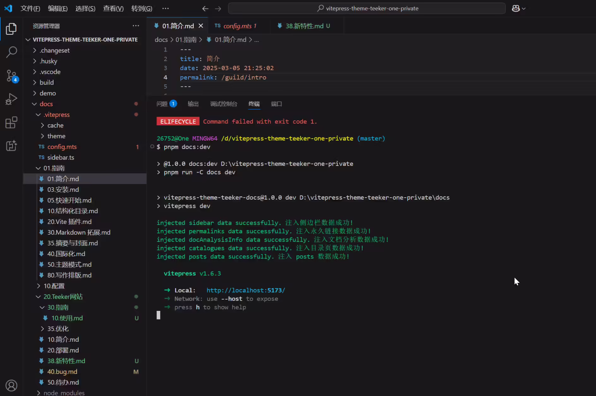Open the Extensions view

coord(11,122)
